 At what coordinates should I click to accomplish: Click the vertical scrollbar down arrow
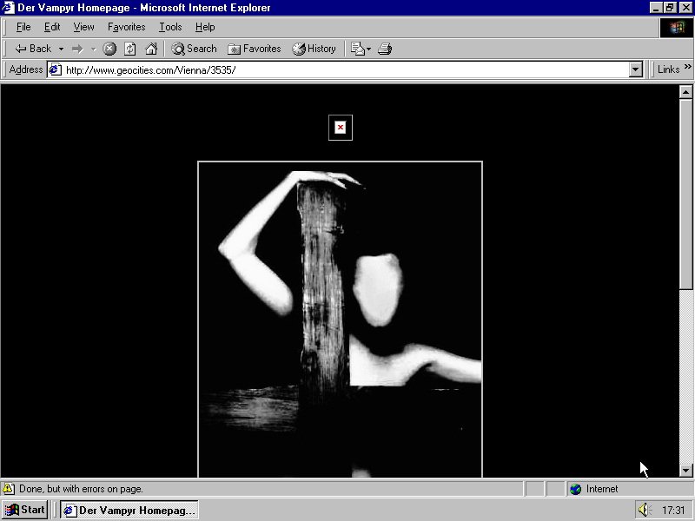(685, 470)
